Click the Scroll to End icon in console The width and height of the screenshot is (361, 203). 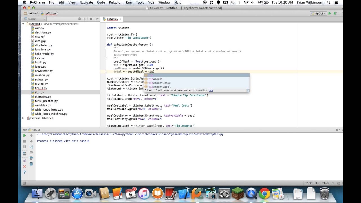coord(31,153)
